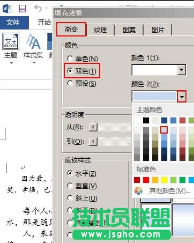Pick the white theme color swatch
Image resolution: width=194 pixels, height=243 pixels.
point(137,120)
